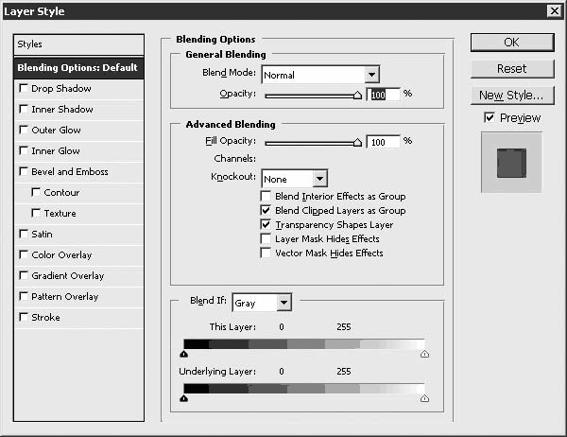
Task: Select the Stroke effect entry
Action: tap(78, 318)
